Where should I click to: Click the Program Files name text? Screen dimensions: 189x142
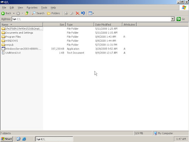click(13, 37)
